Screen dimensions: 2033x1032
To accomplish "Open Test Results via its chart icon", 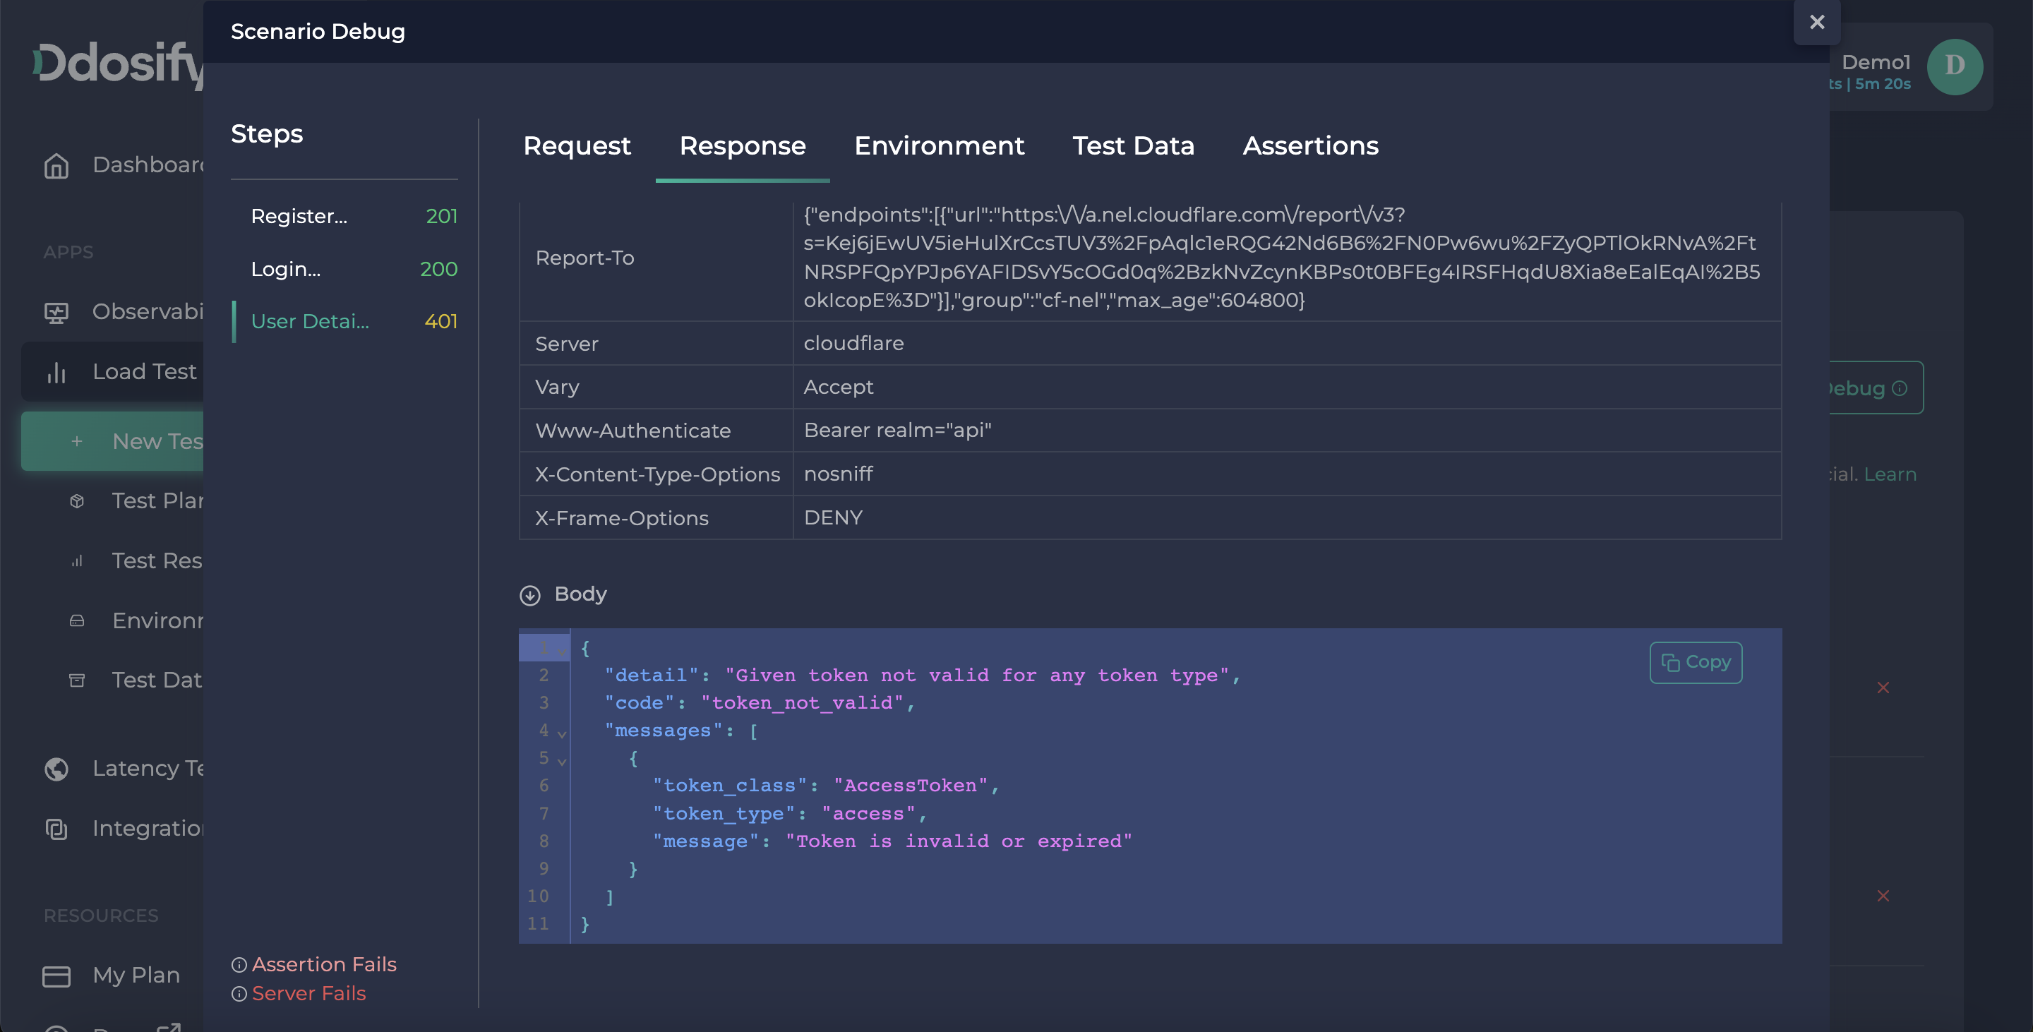I will [78, 561].
